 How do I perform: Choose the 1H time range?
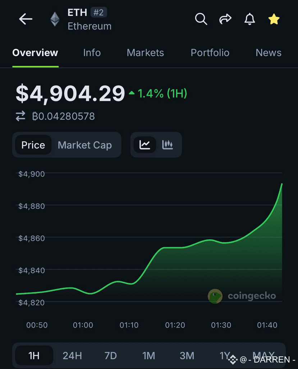[x=34, y=355]
